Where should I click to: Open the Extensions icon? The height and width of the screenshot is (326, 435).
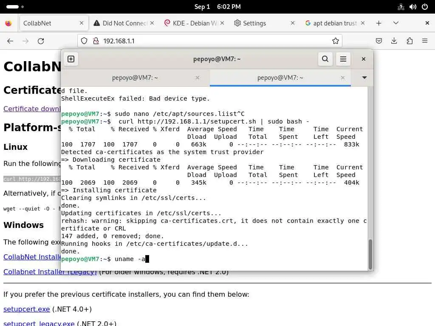coord(410,41)
